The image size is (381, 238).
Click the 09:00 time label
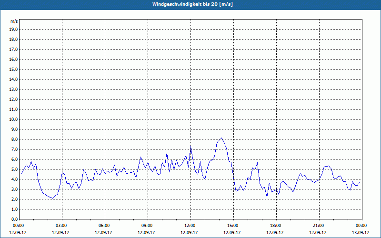(148, 226)
